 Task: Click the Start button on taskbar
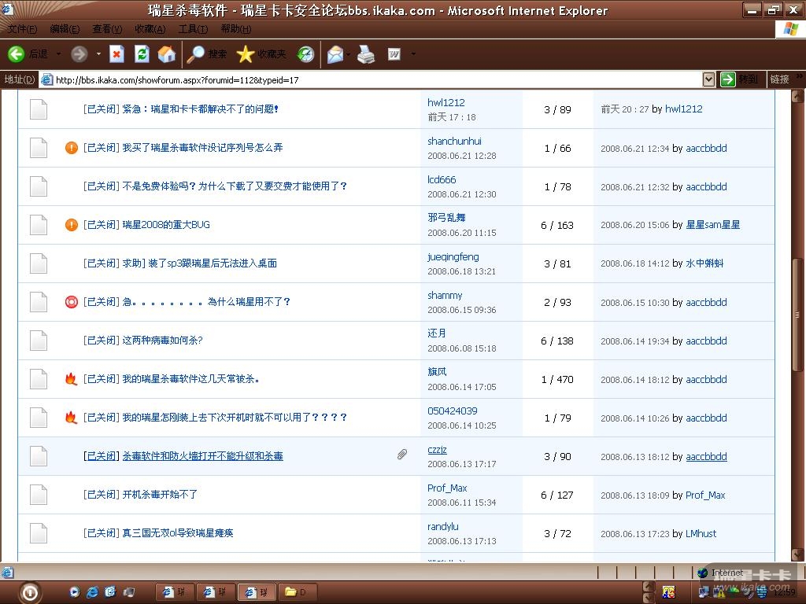point(30,593)
